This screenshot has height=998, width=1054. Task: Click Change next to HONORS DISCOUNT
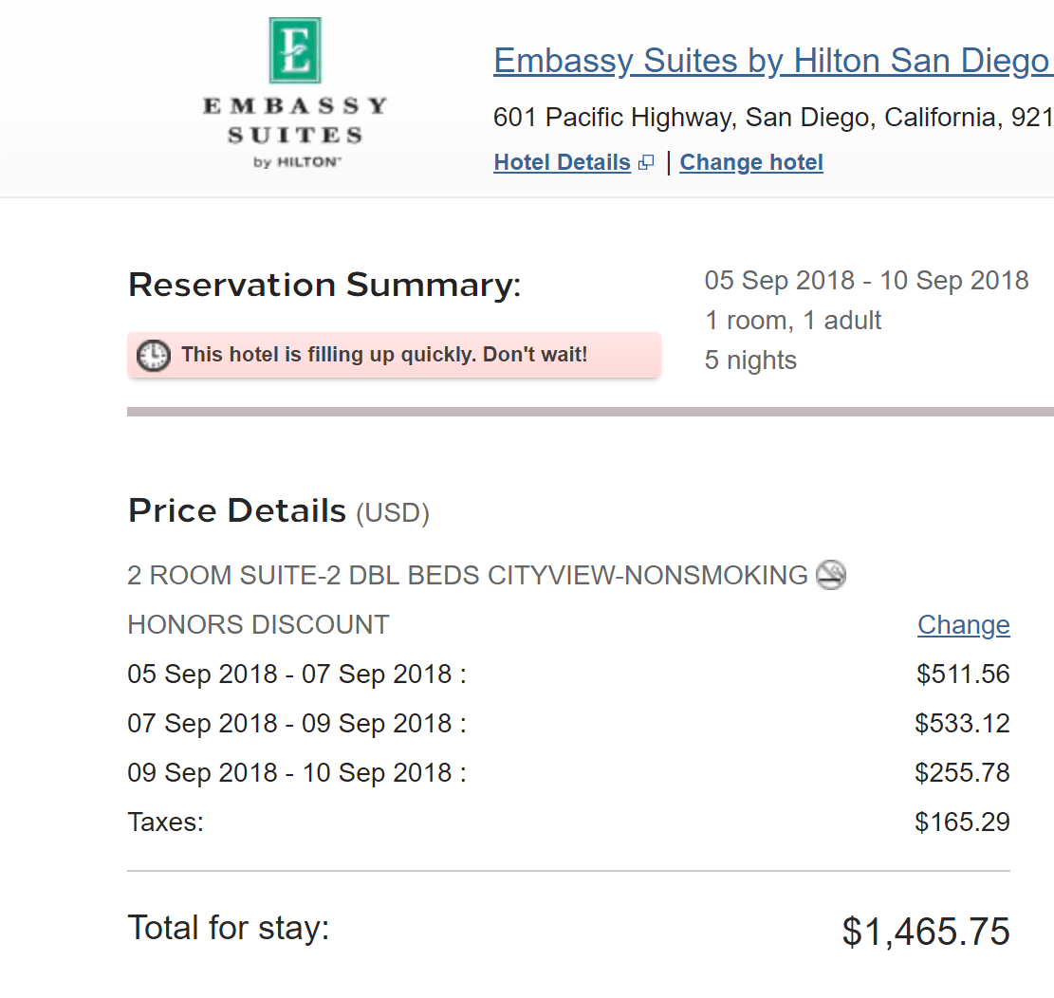(963, 624)
